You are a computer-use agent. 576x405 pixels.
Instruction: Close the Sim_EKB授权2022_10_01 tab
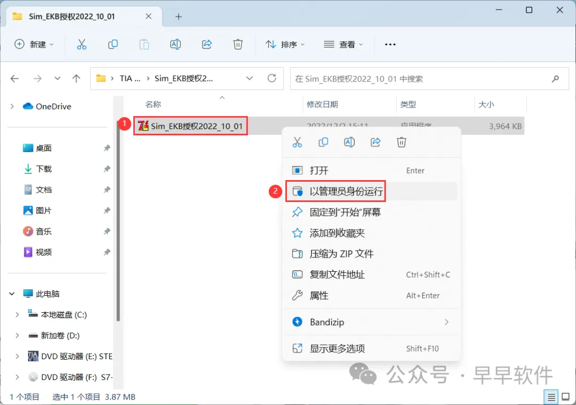148,16
